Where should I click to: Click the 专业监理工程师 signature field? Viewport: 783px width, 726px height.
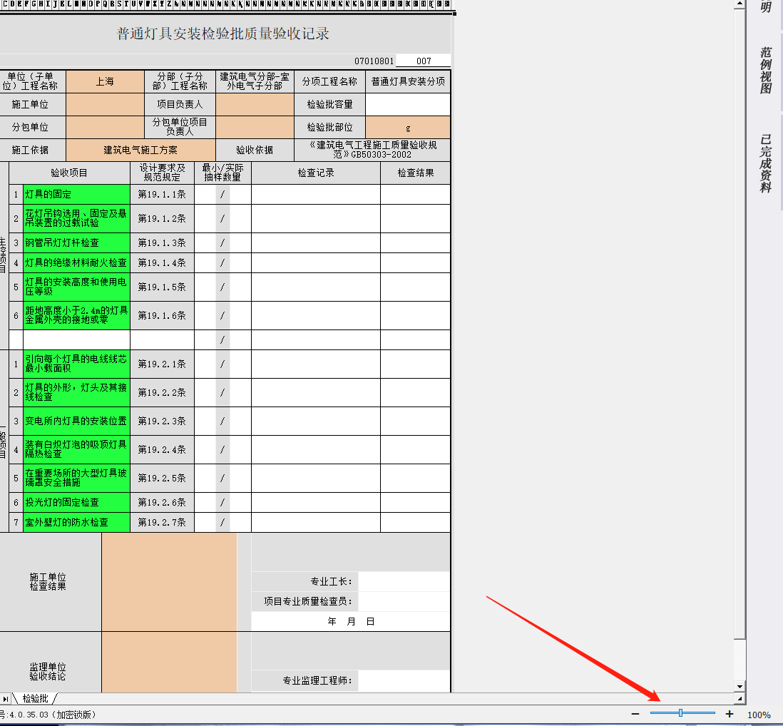pyautogui.click(x=404, y=680)
